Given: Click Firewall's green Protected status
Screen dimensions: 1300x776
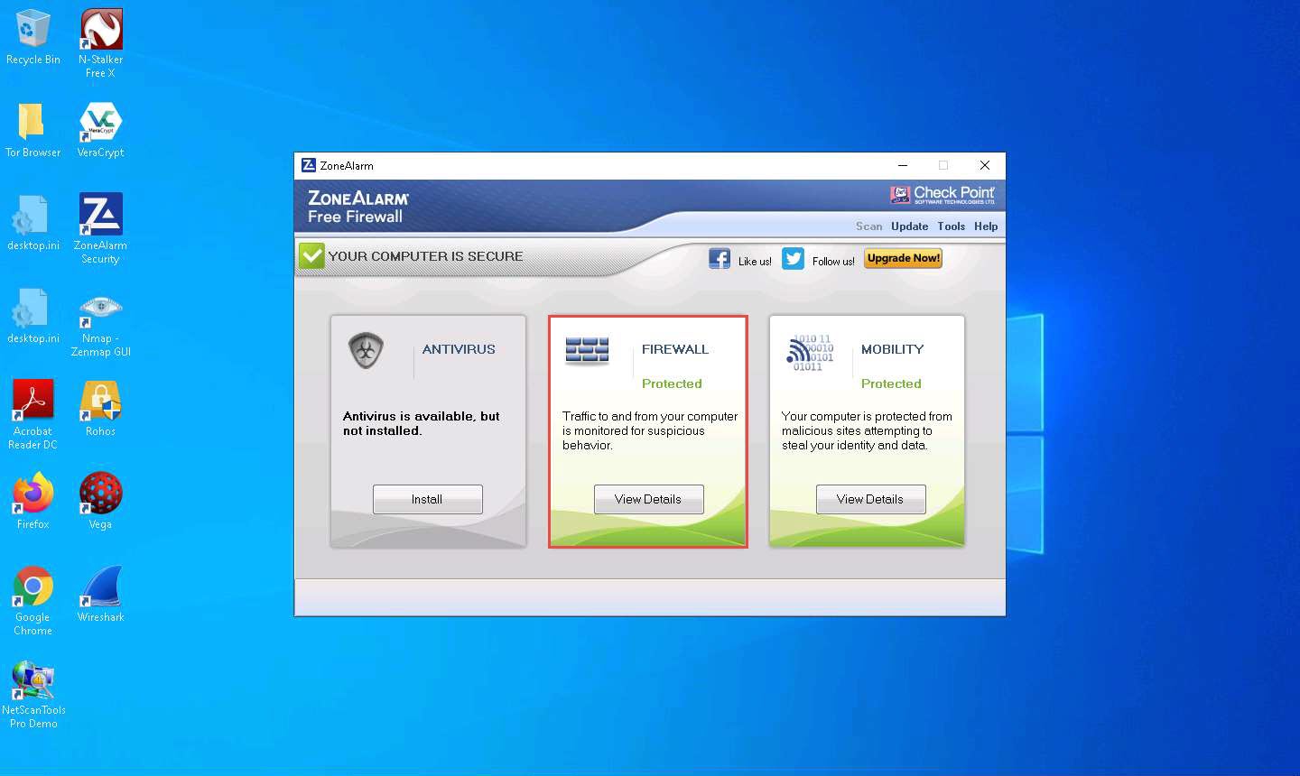Looking at the screenshot, I should pos(672,383).
